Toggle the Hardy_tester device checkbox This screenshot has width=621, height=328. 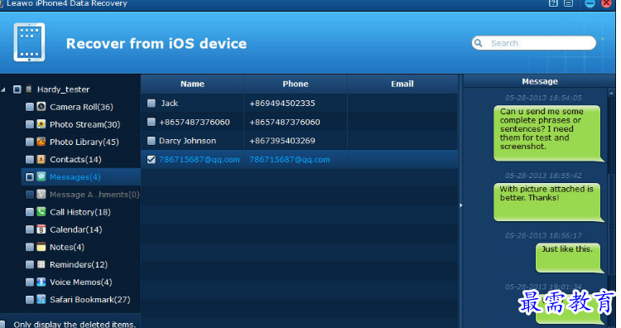[17, 89]
